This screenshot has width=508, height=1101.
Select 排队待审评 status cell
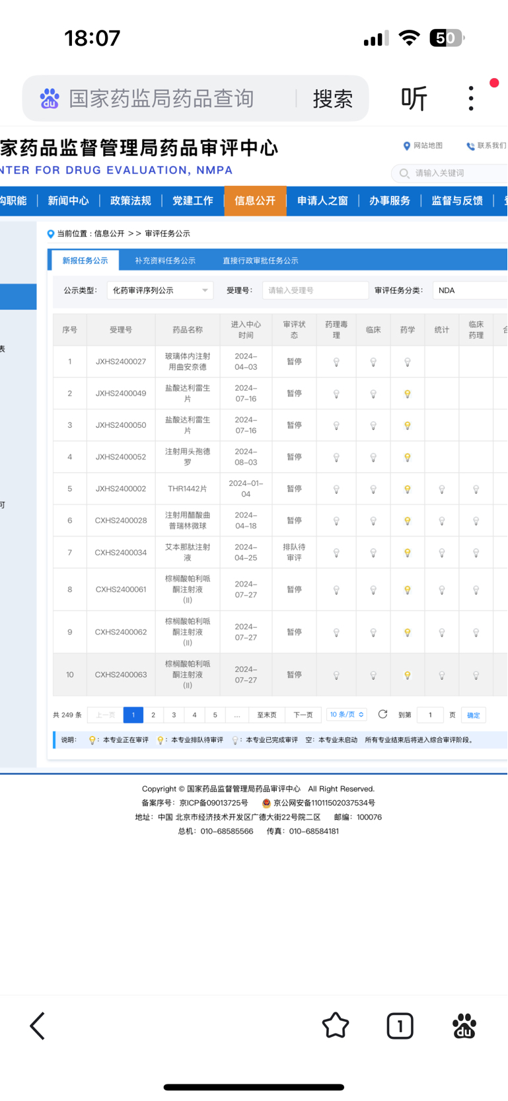pyautogui.click(x=294, y=552)
